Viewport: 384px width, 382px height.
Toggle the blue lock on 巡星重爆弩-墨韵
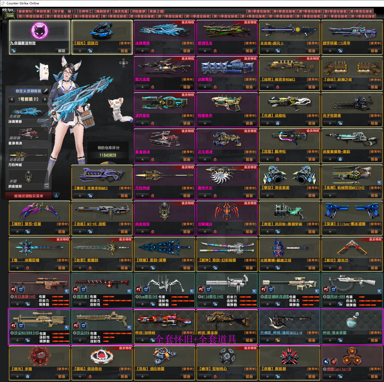point(340,159)
